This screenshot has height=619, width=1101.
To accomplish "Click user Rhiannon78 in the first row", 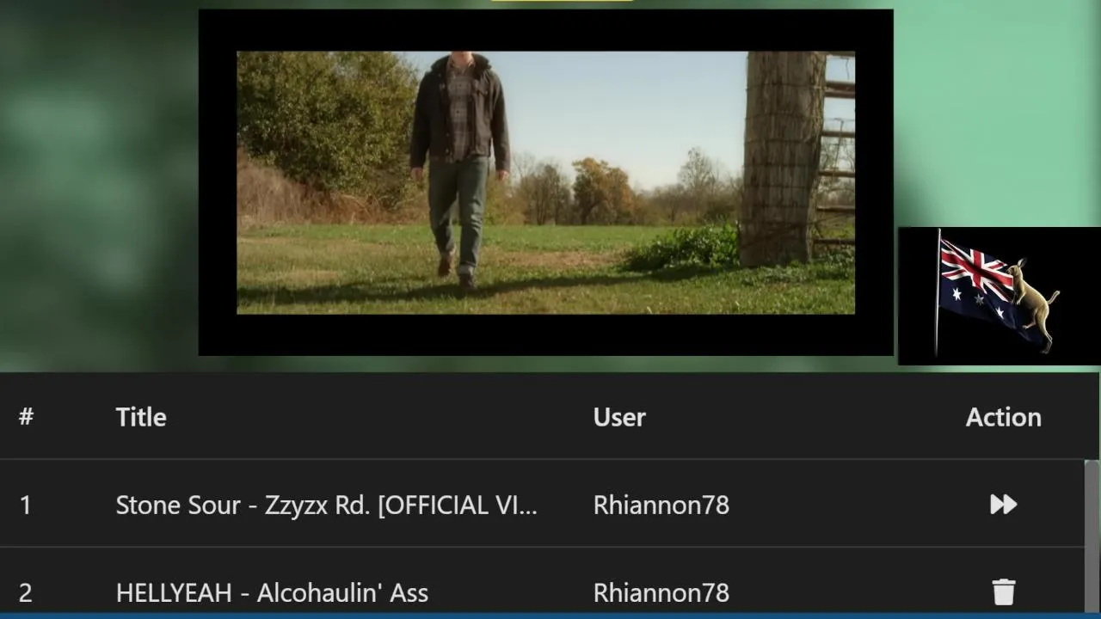I will click(x=661, y=505).
